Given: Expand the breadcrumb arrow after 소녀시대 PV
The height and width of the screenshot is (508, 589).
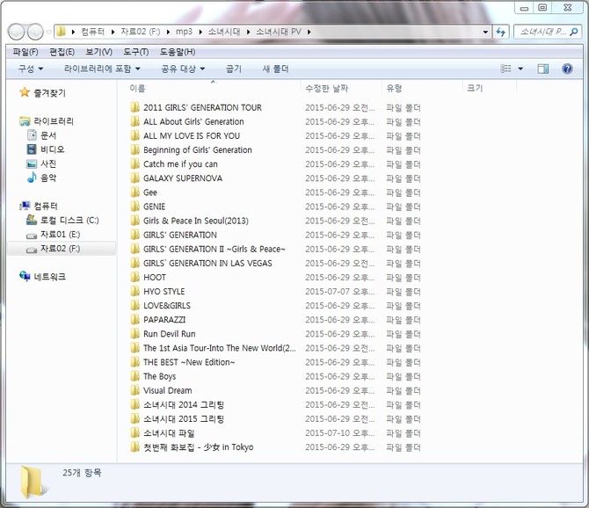Looking at the screenshot, I should coord(309,32).
